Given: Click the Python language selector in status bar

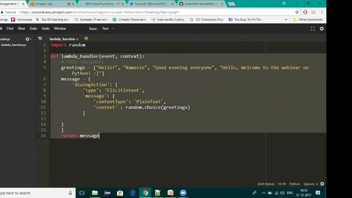Looking at the screenshot, I should tap(294, 184).
